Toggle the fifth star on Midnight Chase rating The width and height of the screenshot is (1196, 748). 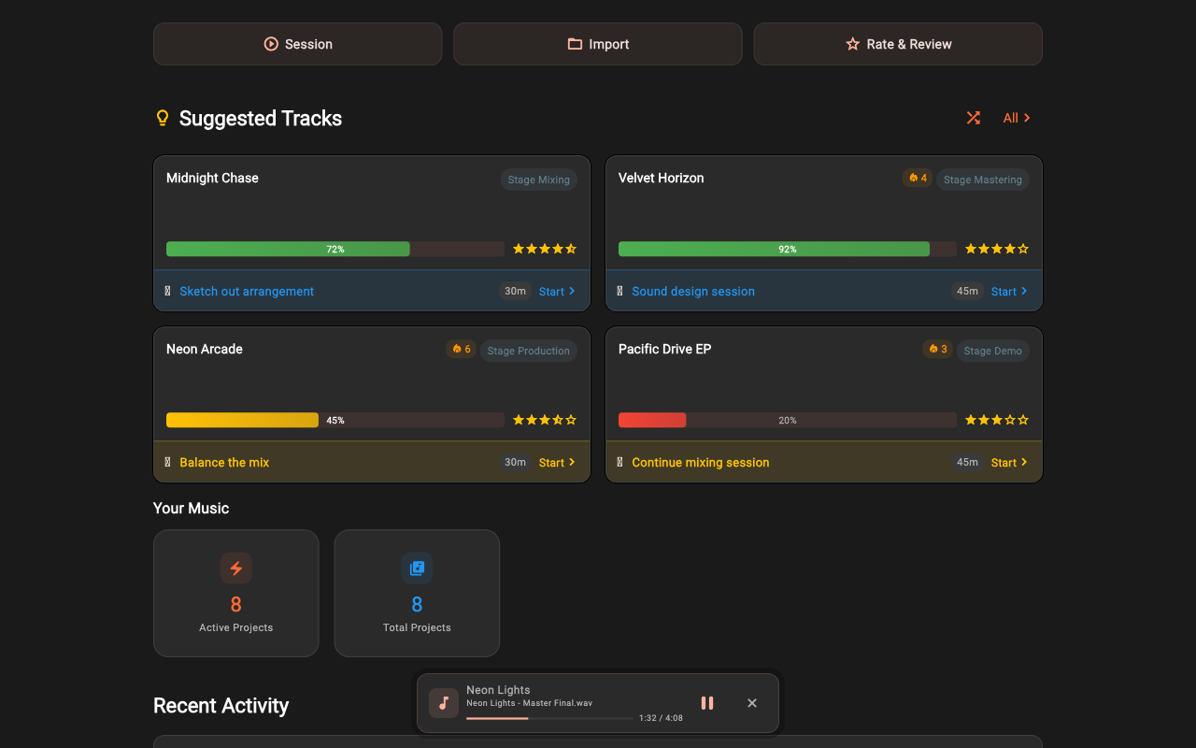tap(571, 249)
